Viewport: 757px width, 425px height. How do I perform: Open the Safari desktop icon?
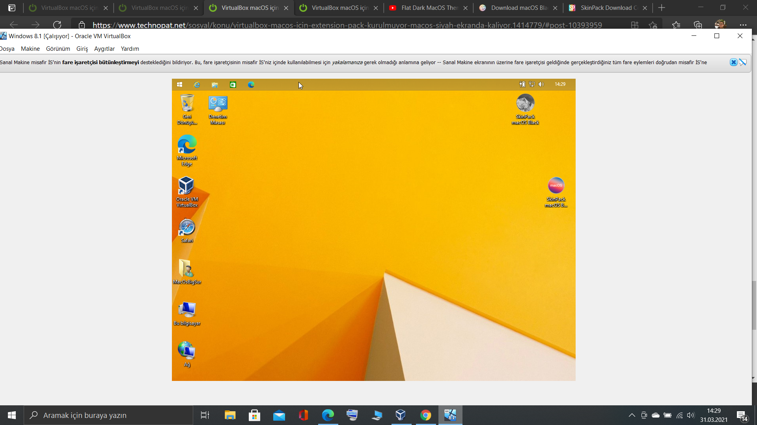187,228
